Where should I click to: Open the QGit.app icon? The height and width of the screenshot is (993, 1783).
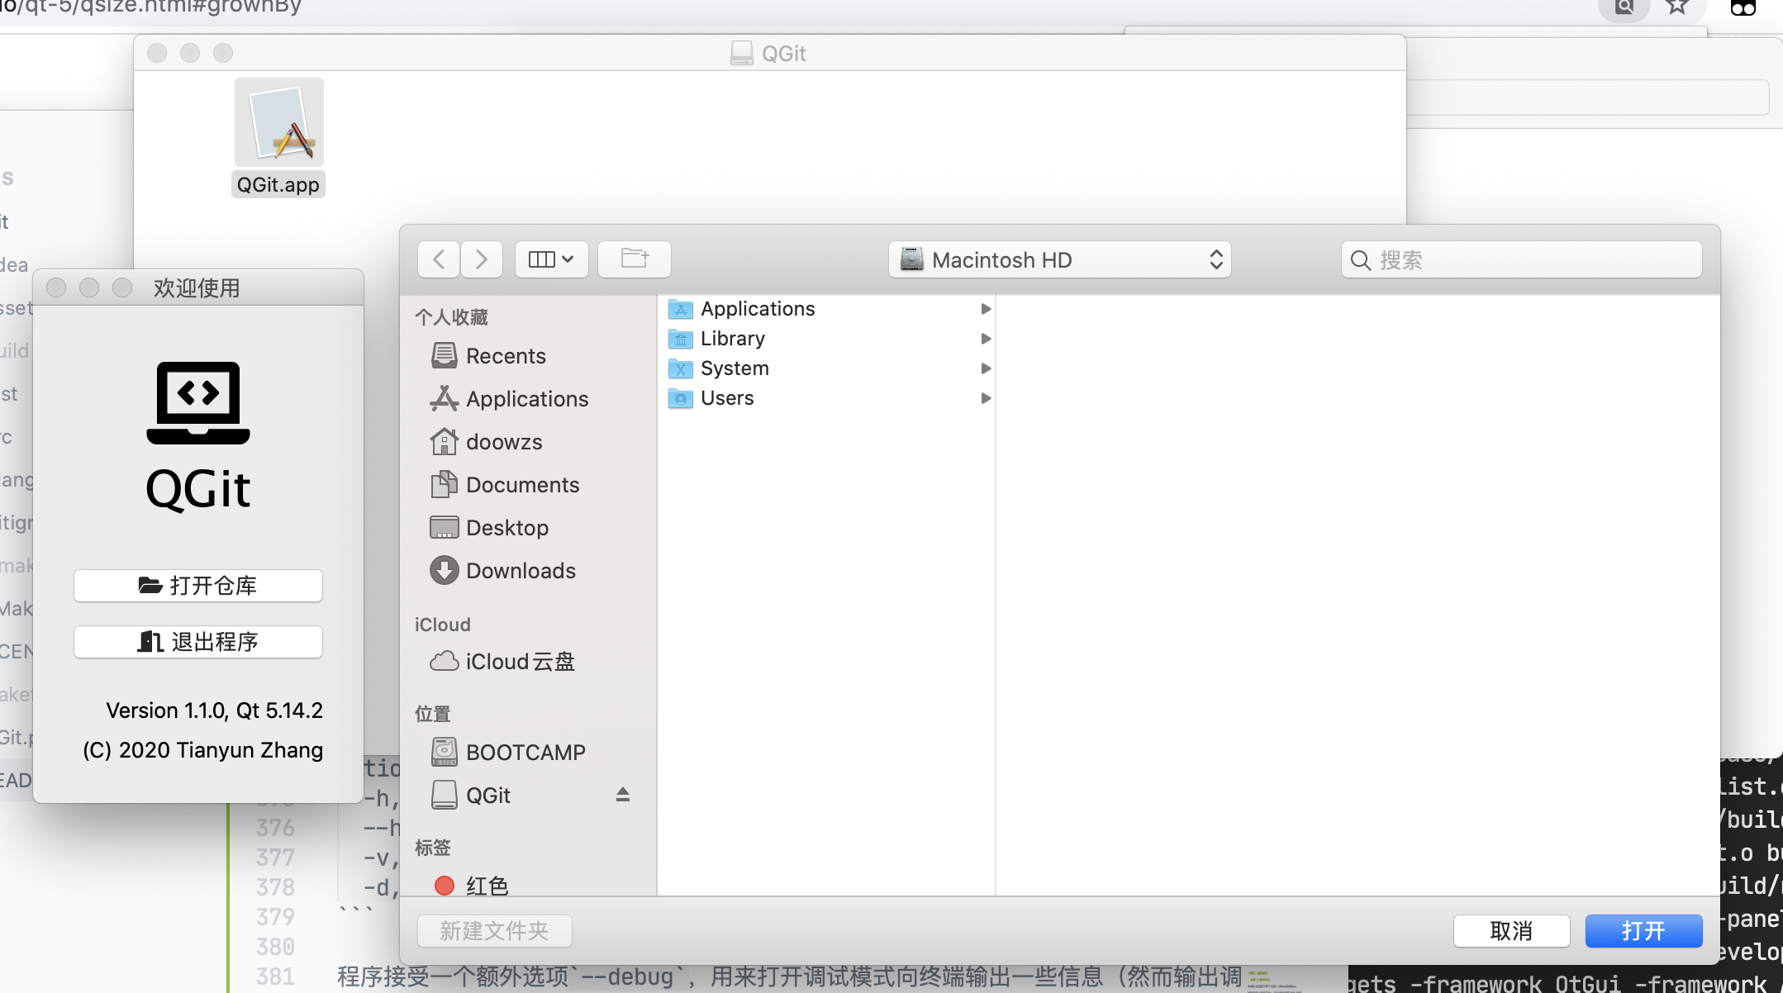278,124
